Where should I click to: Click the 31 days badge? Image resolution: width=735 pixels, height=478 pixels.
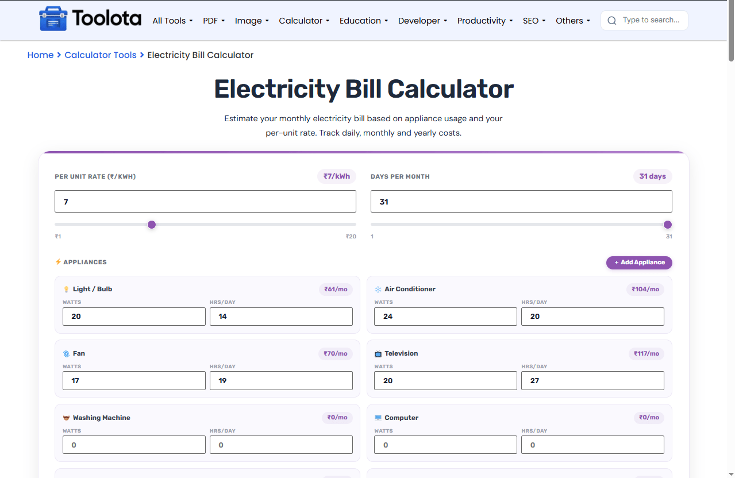tap(653, 176)
